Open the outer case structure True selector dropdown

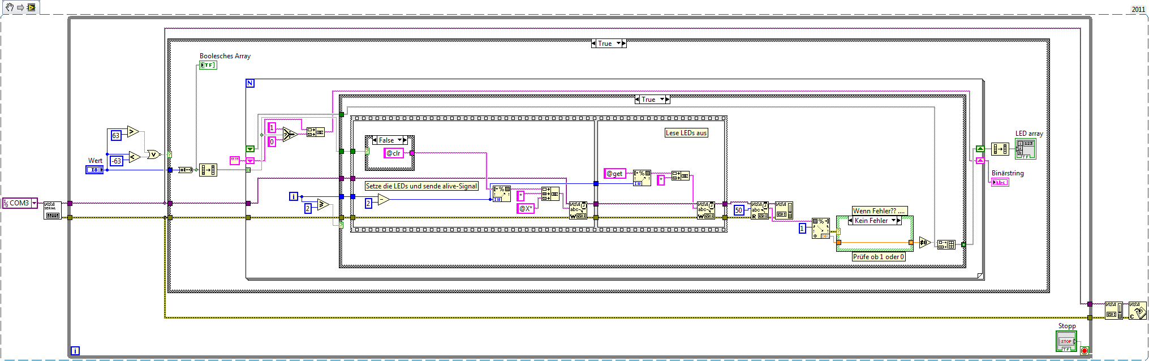619,44
